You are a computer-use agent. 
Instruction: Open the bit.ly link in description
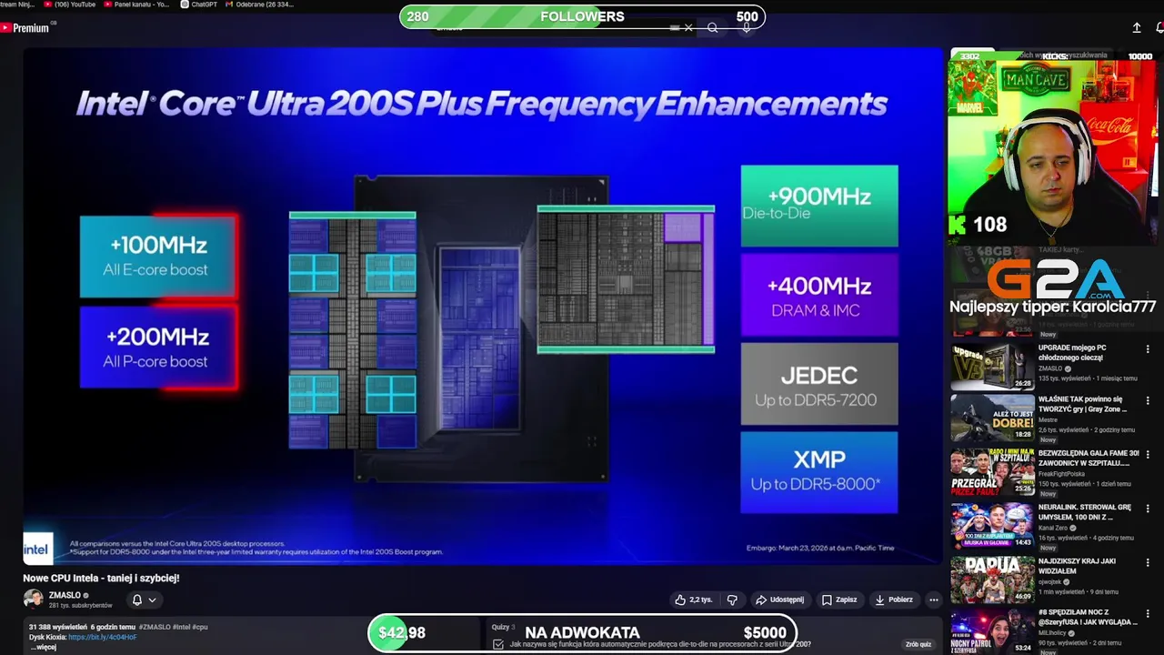pos(103,637)
